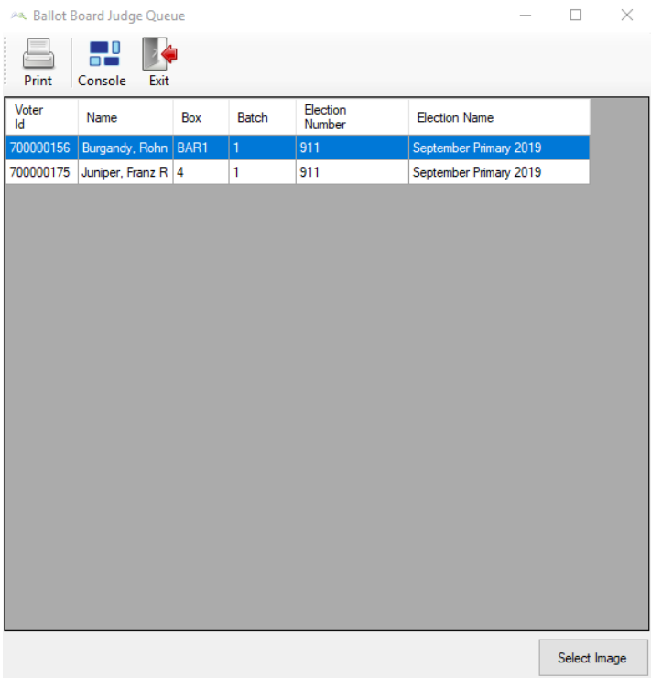Click the Election Number column header
This screenshot has height=678, width=651.
point(353,116)
